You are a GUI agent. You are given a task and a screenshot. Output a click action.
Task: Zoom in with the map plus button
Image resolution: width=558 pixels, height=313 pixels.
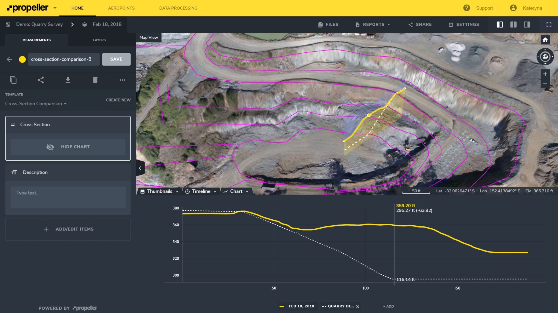545,74
